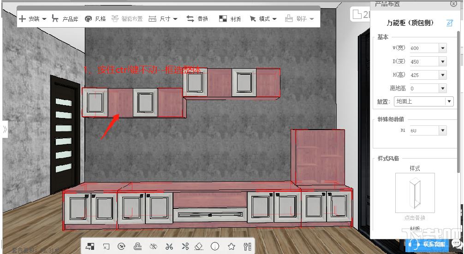Select the eraser tool in bottom toolbar
Image resolution: width=464 pixels, height=254 pixels.
click(199, 246)
